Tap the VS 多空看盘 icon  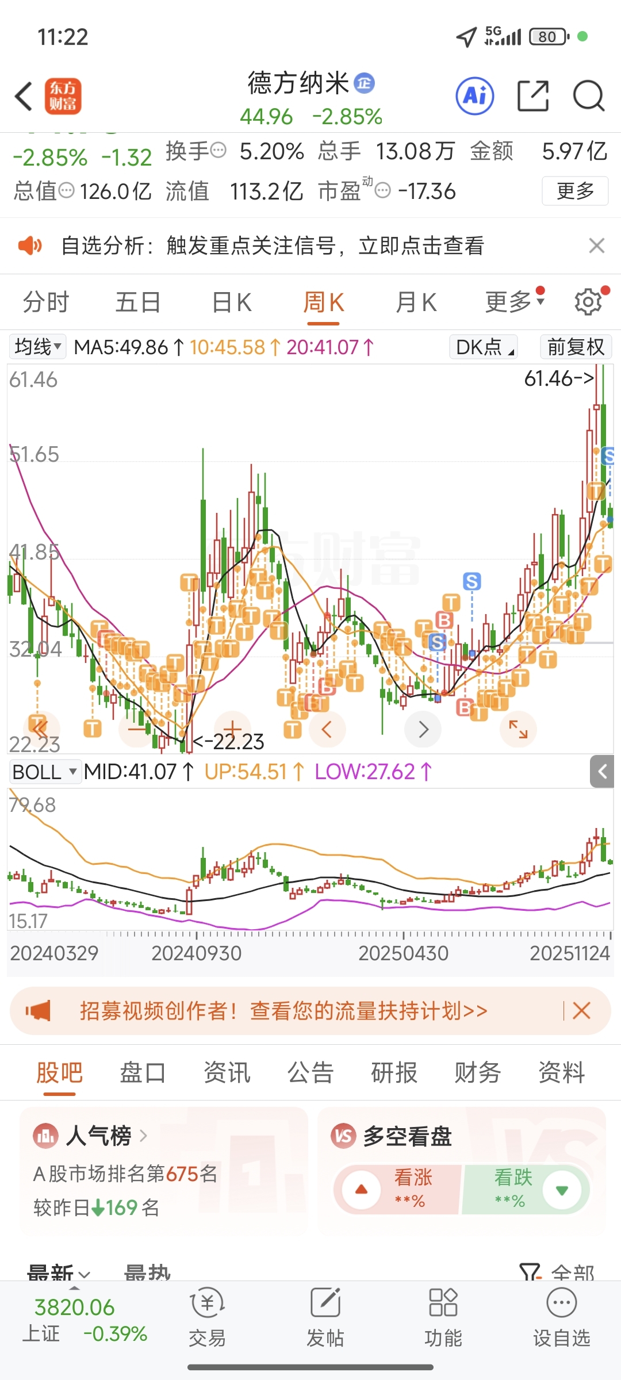coord(343,1136)
